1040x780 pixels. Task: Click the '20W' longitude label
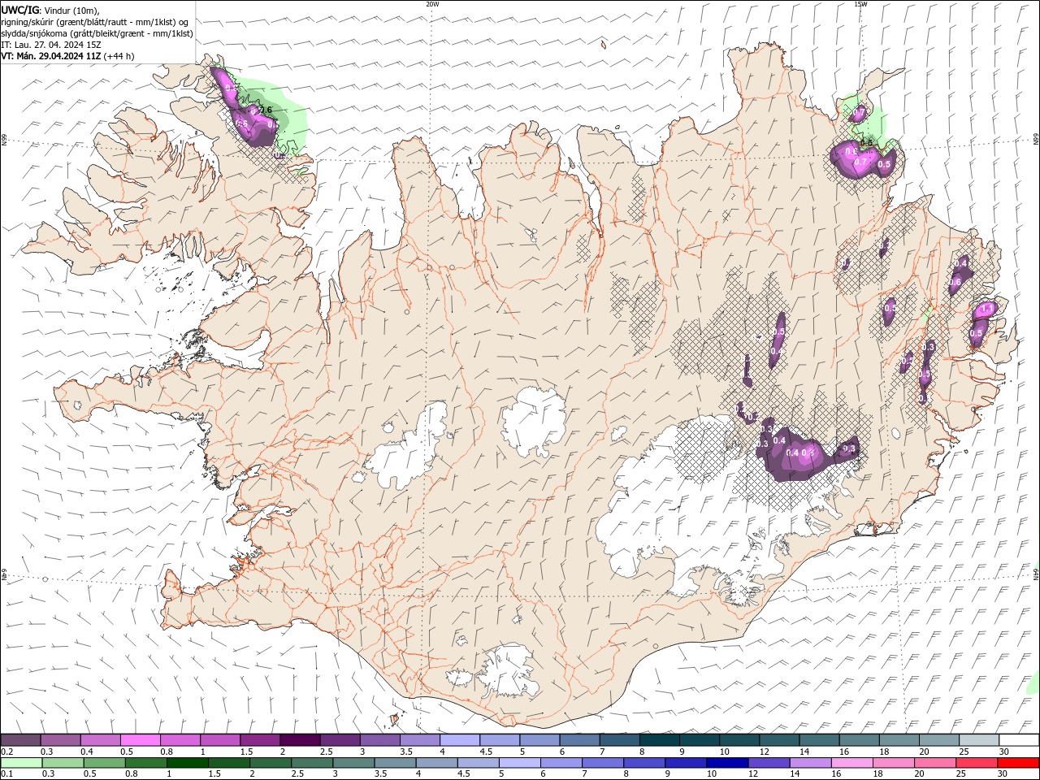(432, 4)
